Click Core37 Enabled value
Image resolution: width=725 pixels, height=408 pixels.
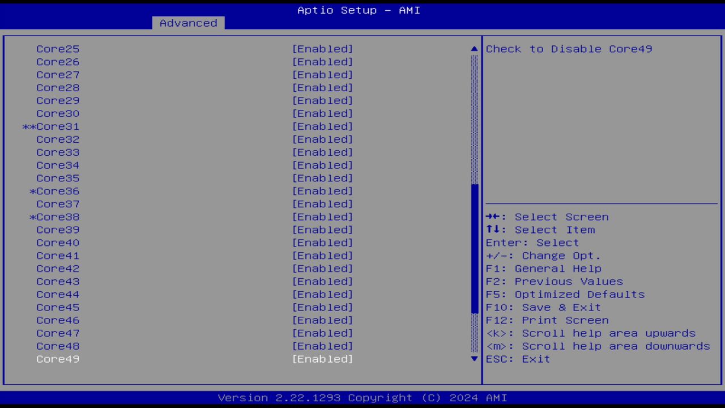pos(322,204)
